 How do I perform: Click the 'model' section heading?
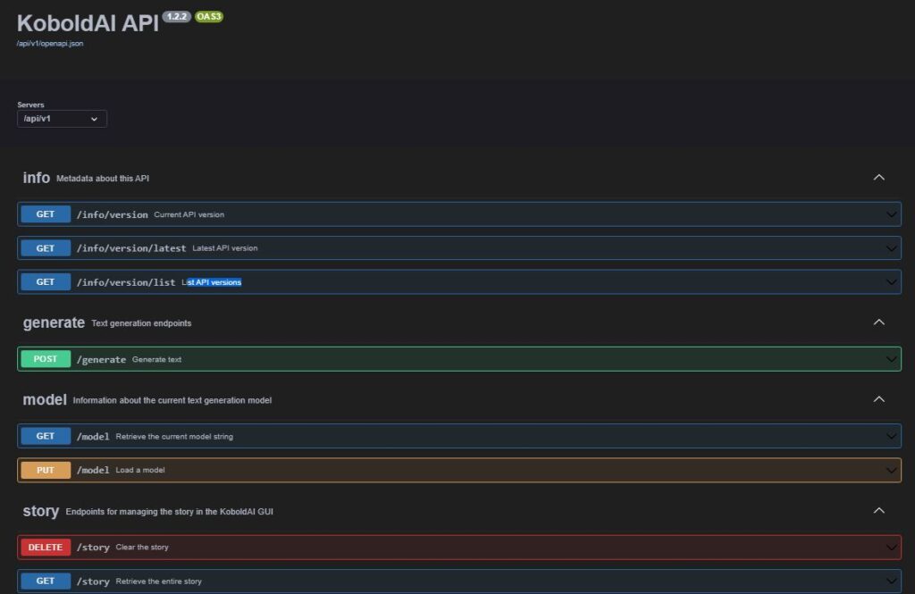[x=45, y=399]
